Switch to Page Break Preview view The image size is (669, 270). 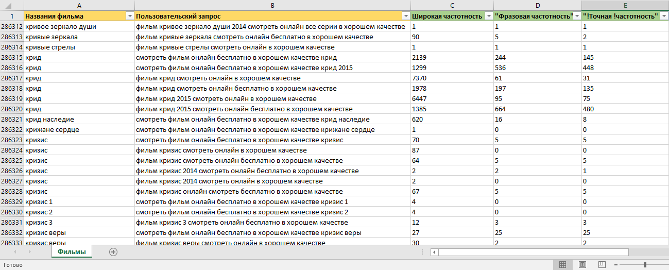(x=602, y=264)
